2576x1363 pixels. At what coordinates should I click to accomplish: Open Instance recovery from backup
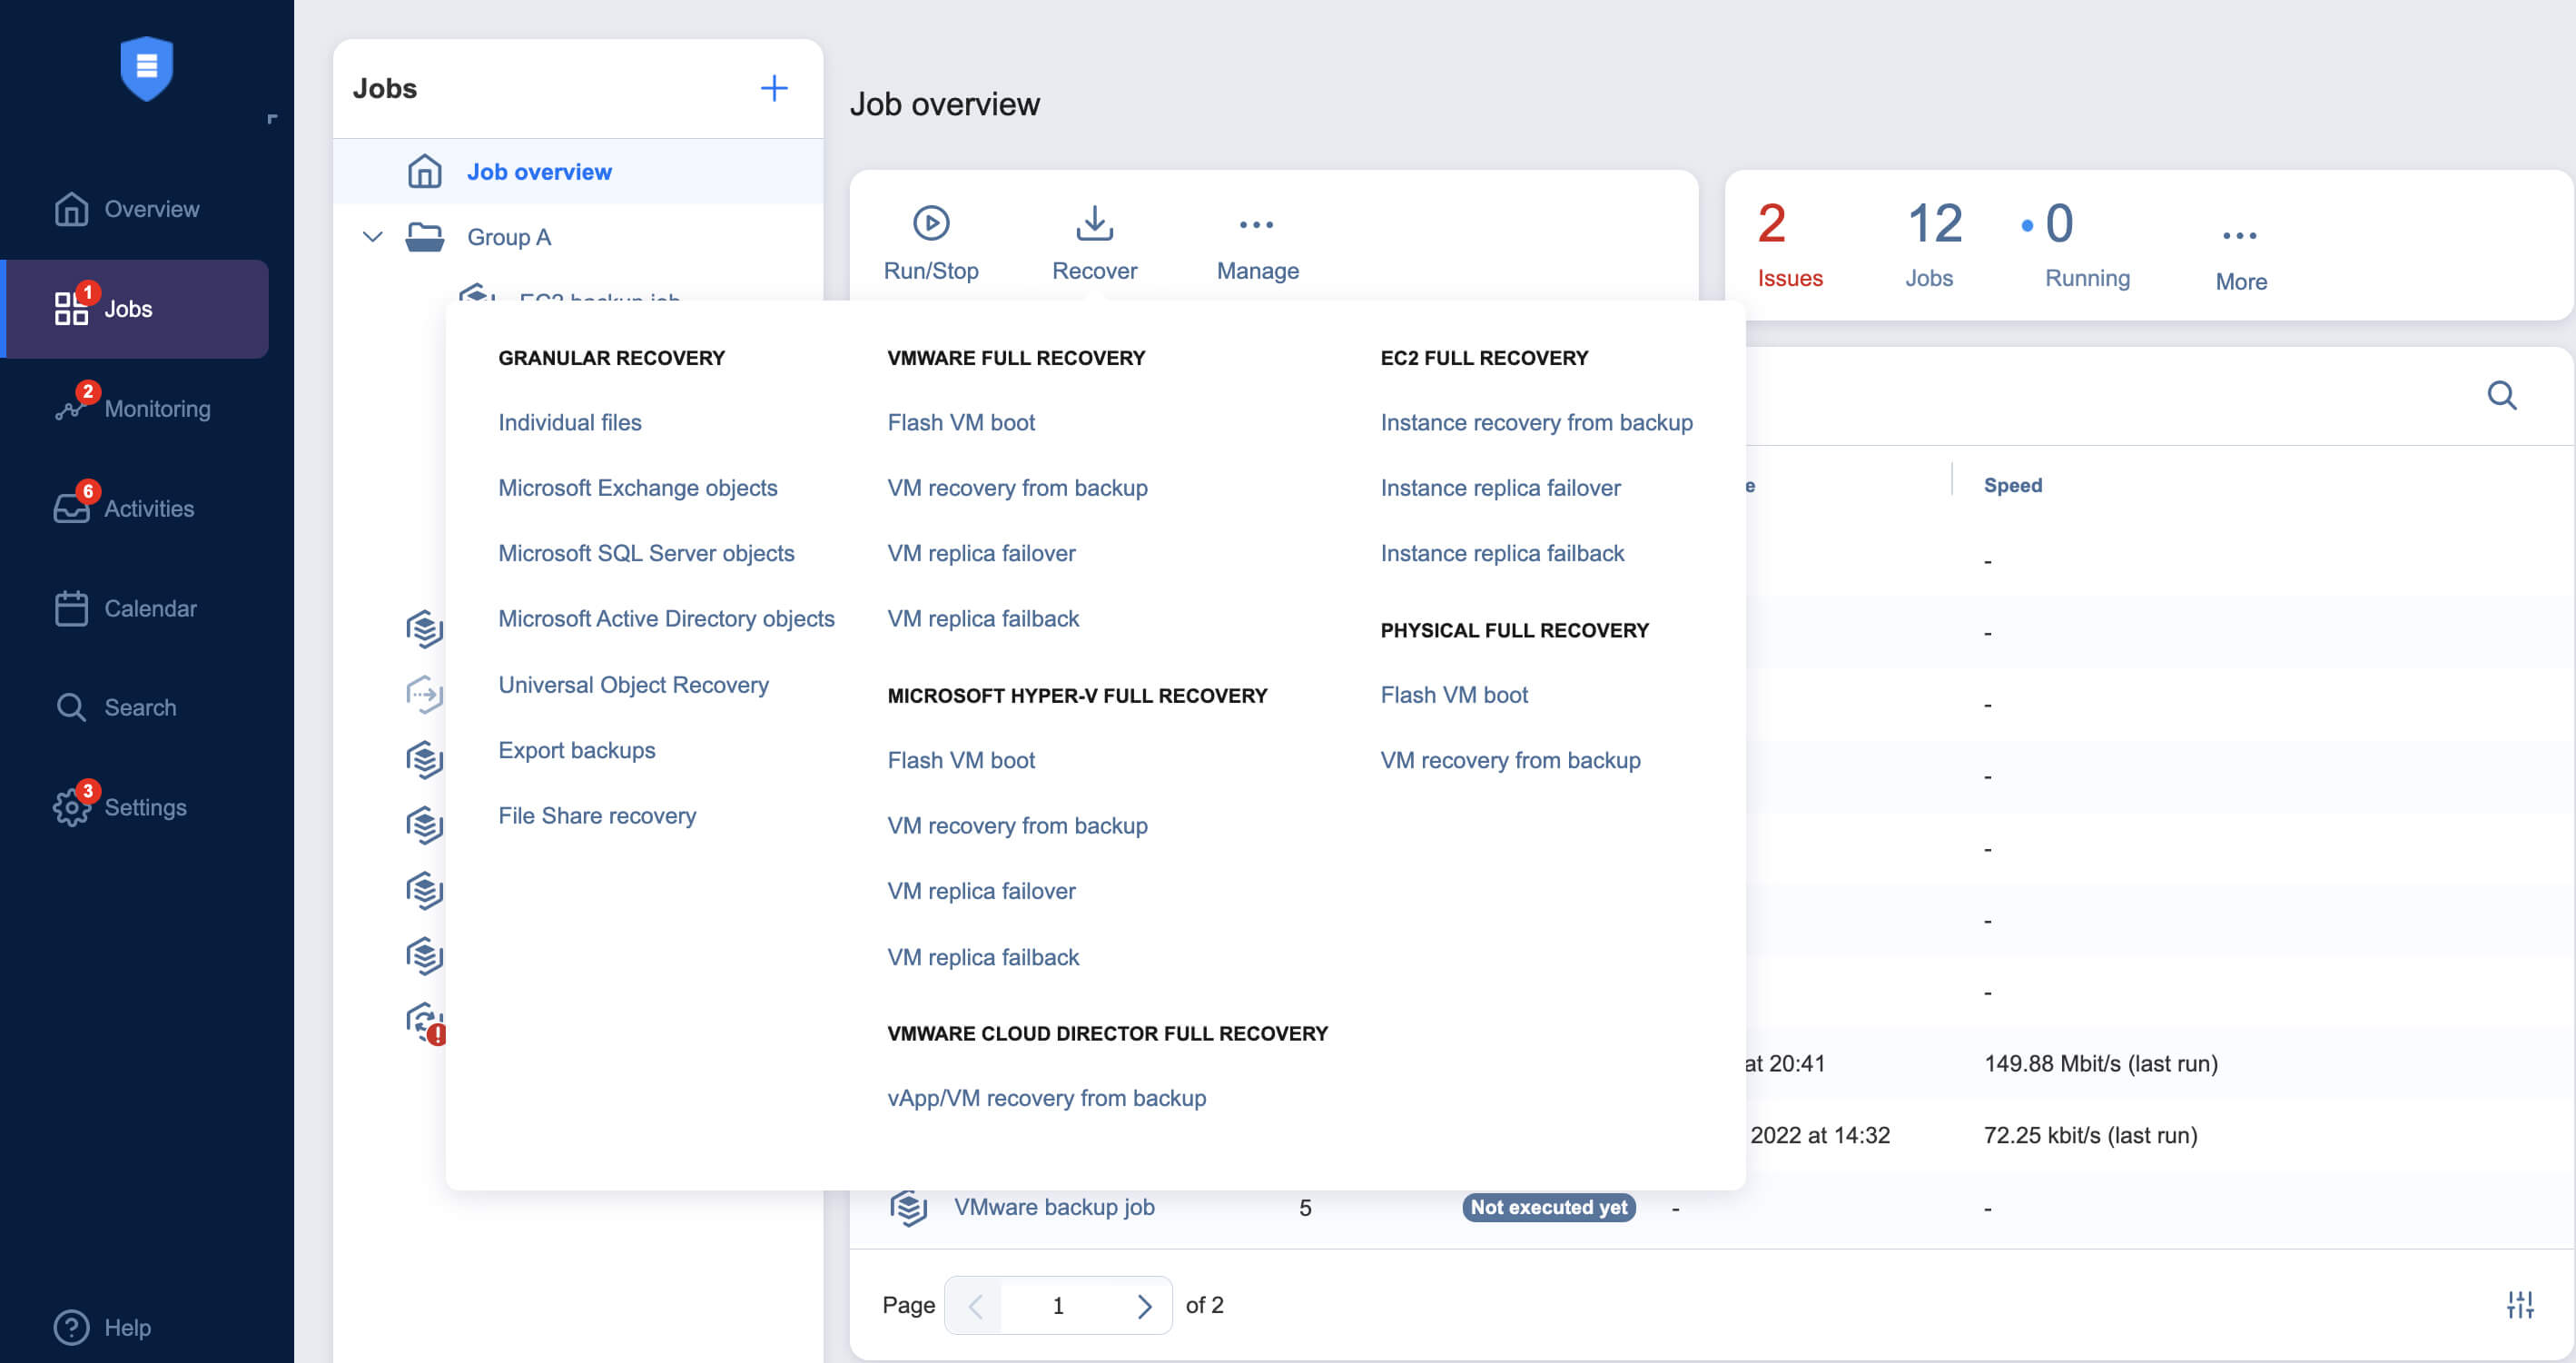tap(1537, 422)
